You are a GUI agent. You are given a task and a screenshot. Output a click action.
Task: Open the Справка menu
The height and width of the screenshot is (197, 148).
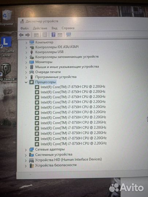pos(68,28)
